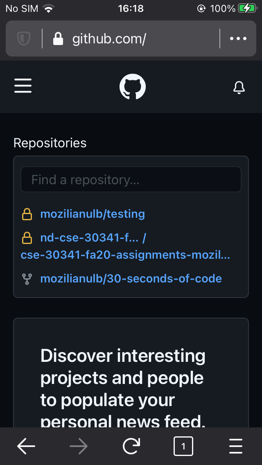Viewport: 262px width, 465px height.
Task: Open the three-dot page actions menu
Action: coord(238,38)
